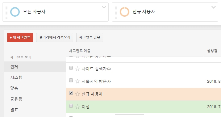Check the 서울지역 방문자 checkbox
This screenshot has width=221, height=117.
(71, 80)
